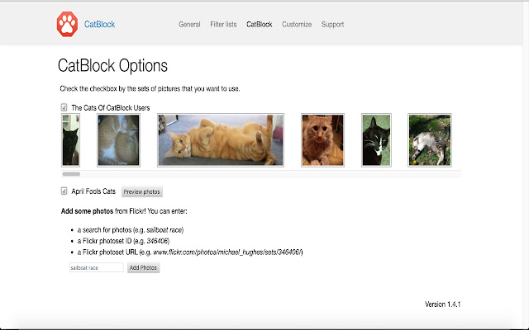Screen dimensions: 529x330
Task: Focus the sailboat race search field
Action: click(x=96, y=268)
